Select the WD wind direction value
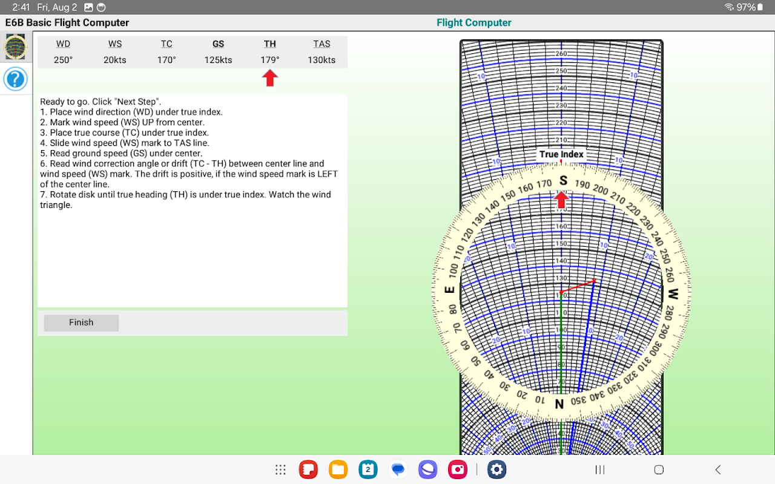The image size is (775, 484). pyautogui.click(x=63, y=60)
